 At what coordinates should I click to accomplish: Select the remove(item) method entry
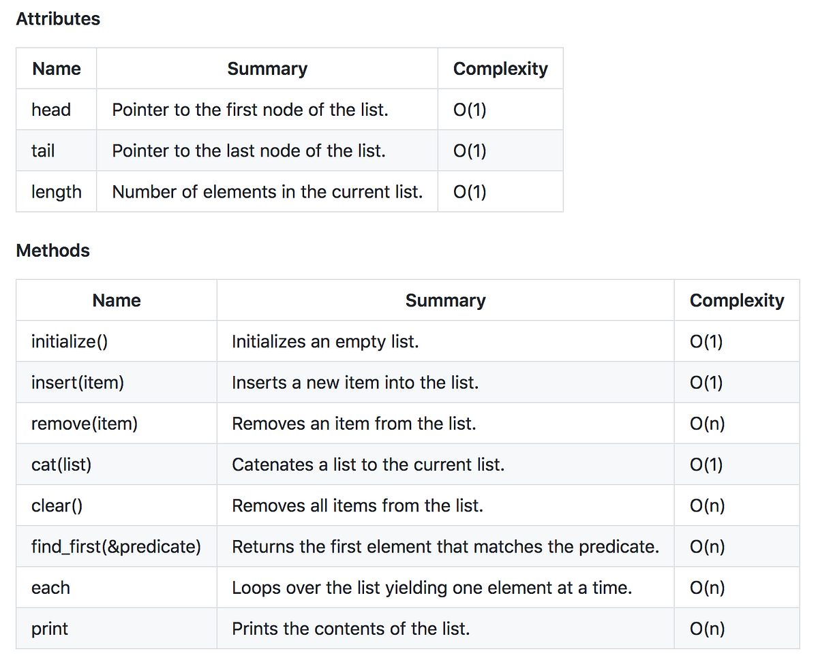point(84,424)
